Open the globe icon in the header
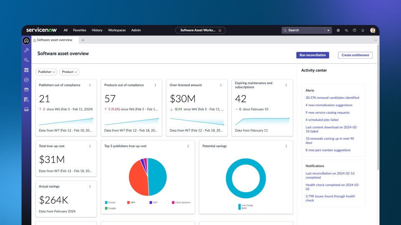The image size is (401, 225). [338, 30]
